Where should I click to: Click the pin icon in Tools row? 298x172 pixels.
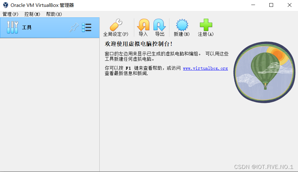[x=74, y=27]
